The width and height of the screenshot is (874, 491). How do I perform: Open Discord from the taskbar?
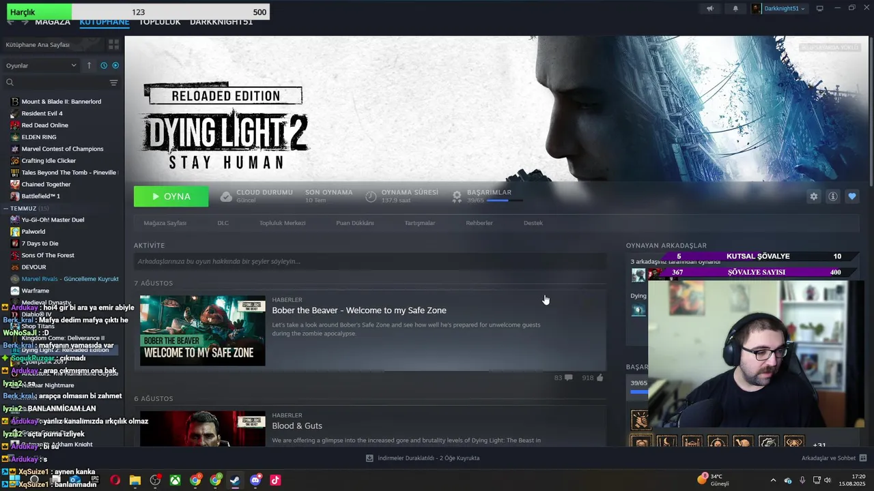point(255,480)
